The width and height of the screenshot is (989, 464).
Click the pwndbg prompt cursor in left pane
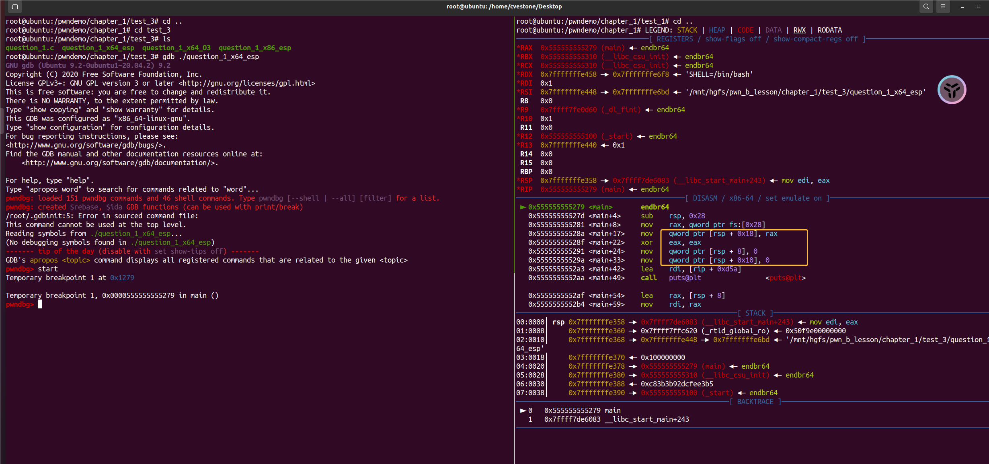(x=40, y=304)
